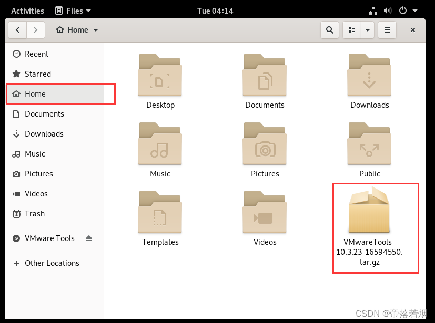
Task: Open the Trash from the sidebar
Action: (x=34, y=214)
